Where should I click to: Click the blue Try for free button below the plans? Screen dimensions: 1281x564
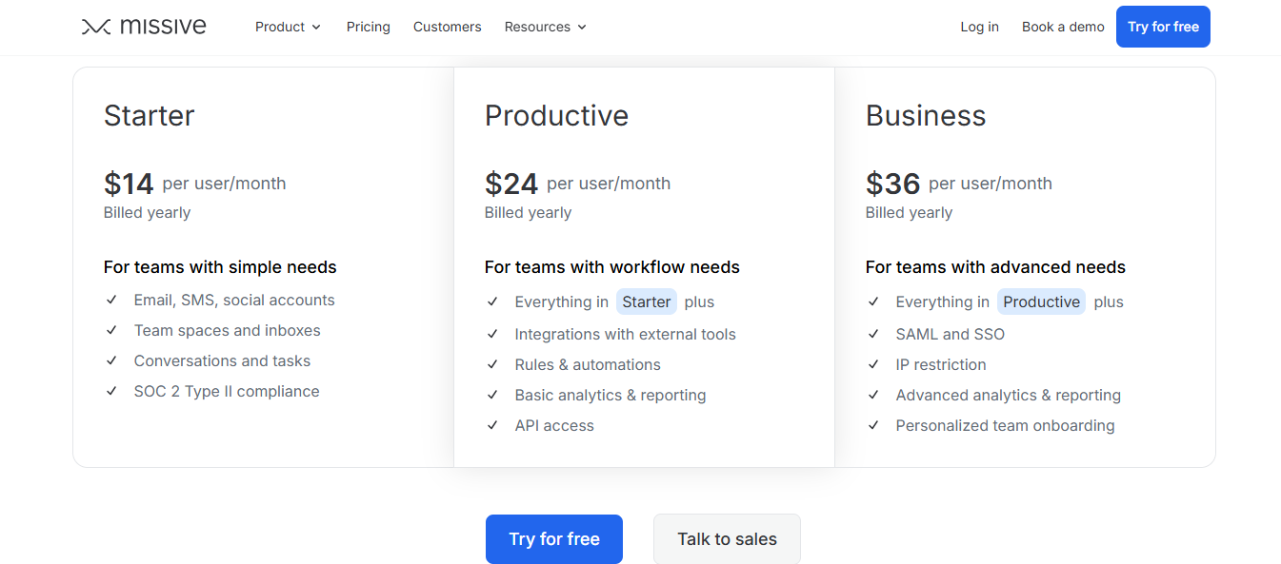[553, 538]
